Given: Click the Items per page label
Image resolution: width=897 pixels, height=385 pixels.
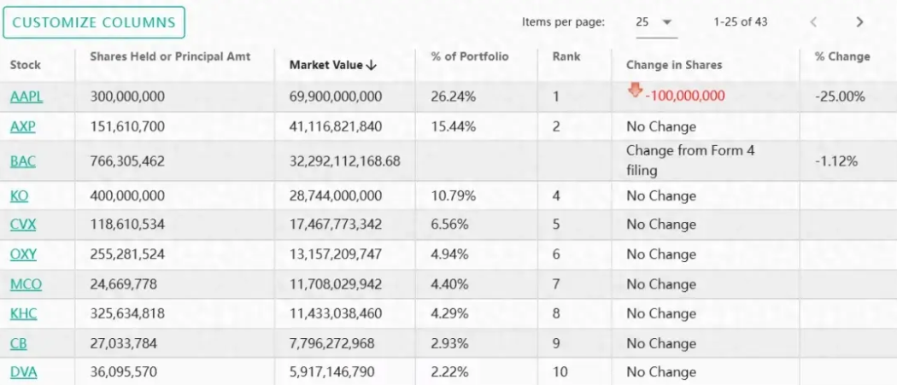Looking at the screenshot, I should [563, 22].
